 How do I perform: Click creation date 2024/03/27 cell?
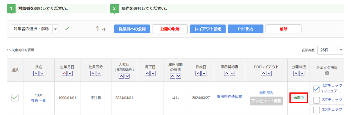(201, 98)
